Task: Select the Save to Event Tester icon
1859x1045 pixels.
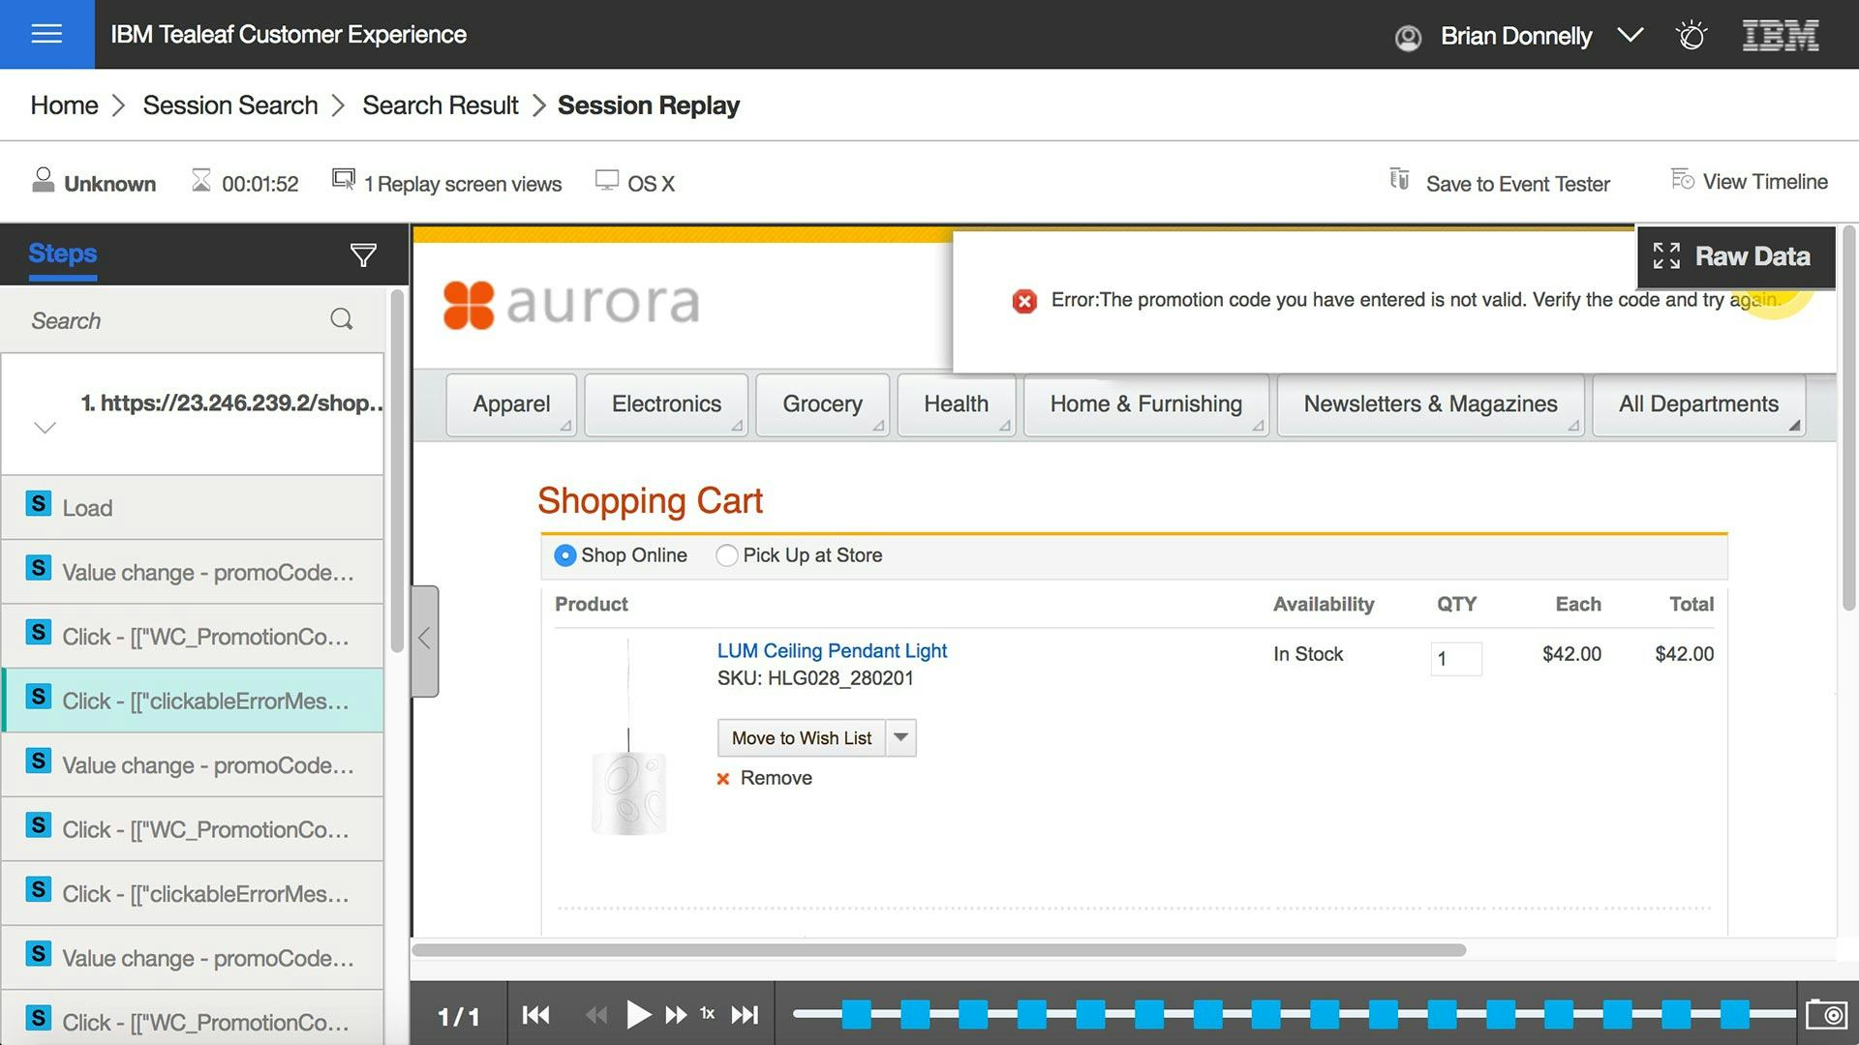Action: pyautogui.click(x=1399, y=180)
